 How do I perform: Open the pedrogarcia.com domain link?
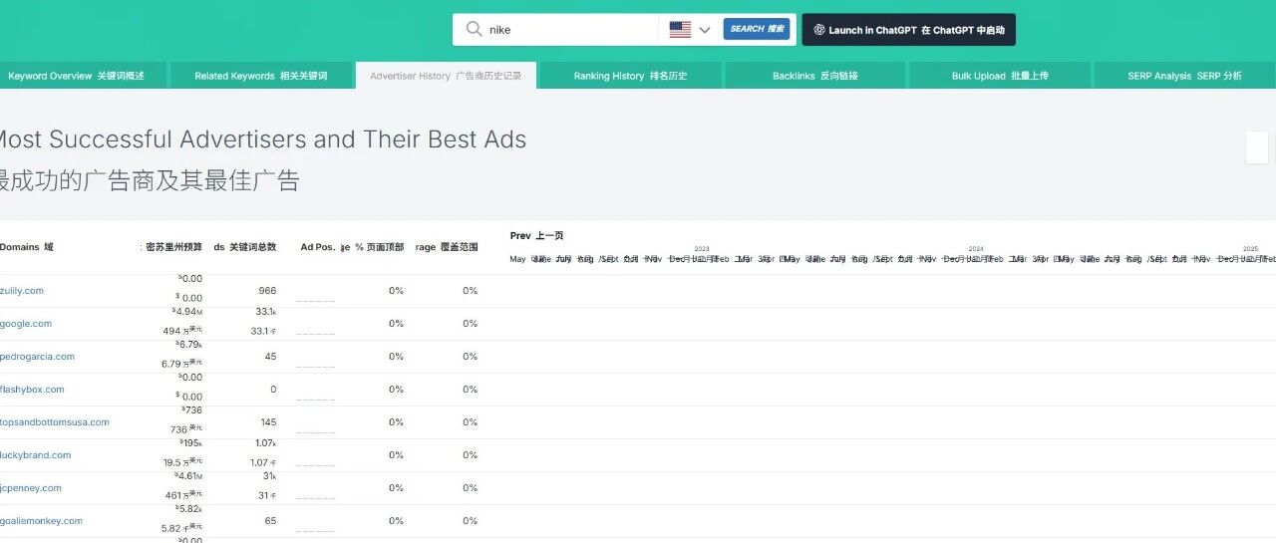(x=37, y=357)
